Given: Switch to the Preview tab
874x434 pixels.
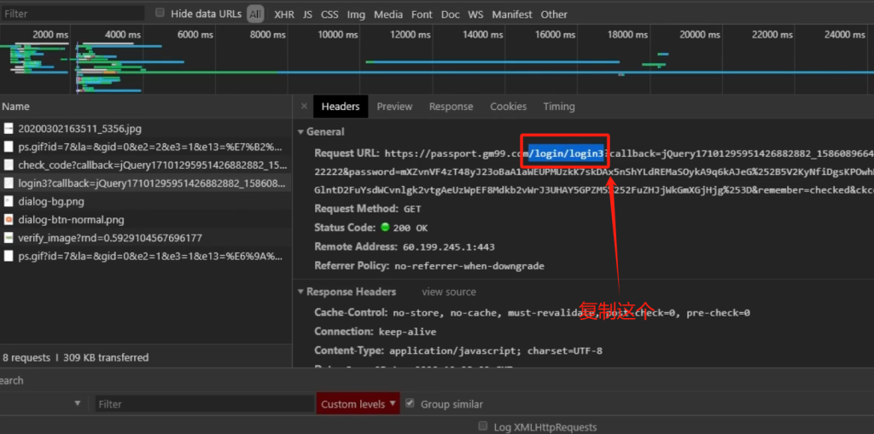Looking at the screenshot, I should click(x=394, y=107).
